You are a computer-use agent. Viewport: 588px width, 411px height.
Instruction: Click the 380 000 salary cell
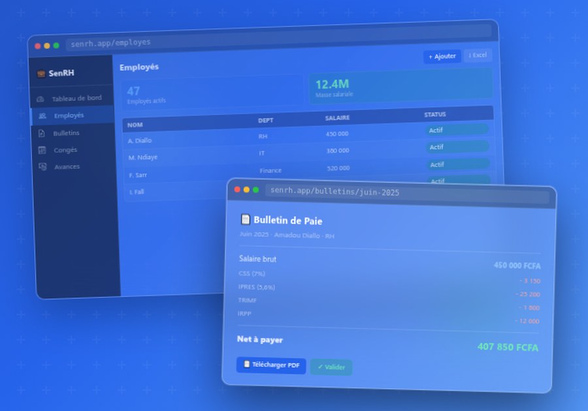(x=338, y=151)
